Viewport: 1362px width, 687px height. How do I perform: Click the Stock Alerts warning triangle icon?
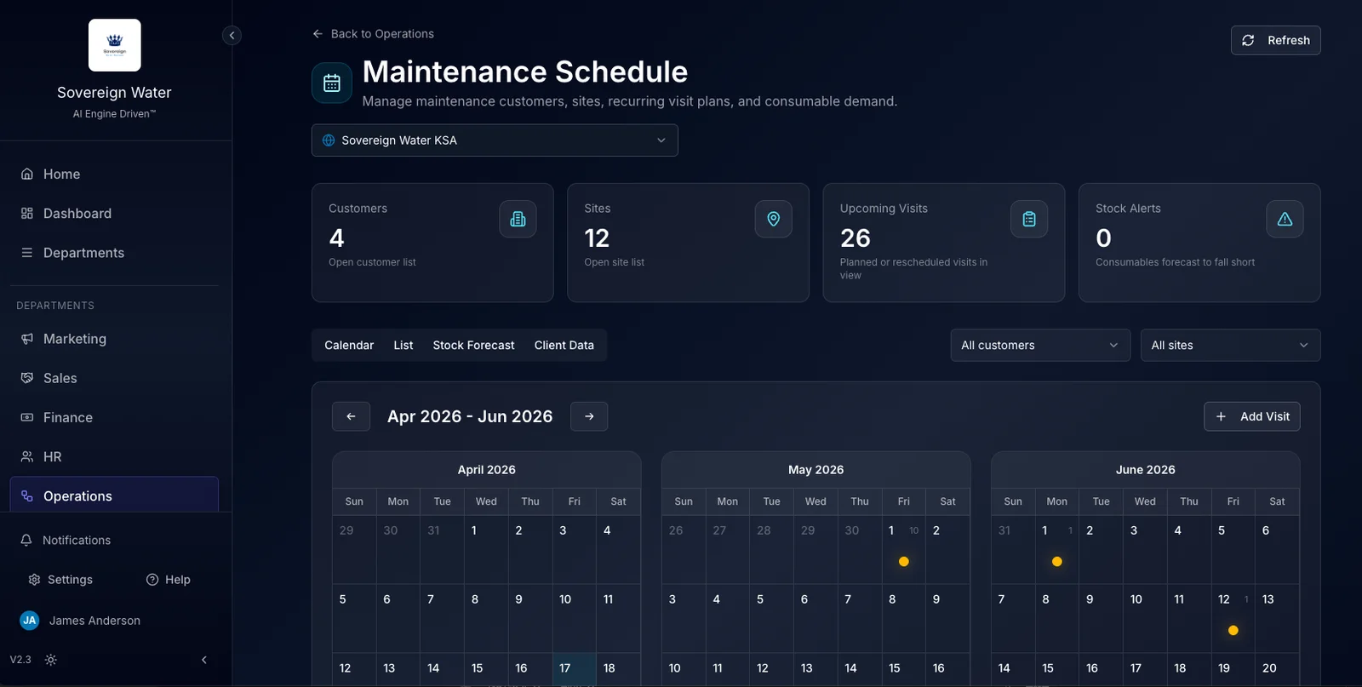pos(1285,219)
